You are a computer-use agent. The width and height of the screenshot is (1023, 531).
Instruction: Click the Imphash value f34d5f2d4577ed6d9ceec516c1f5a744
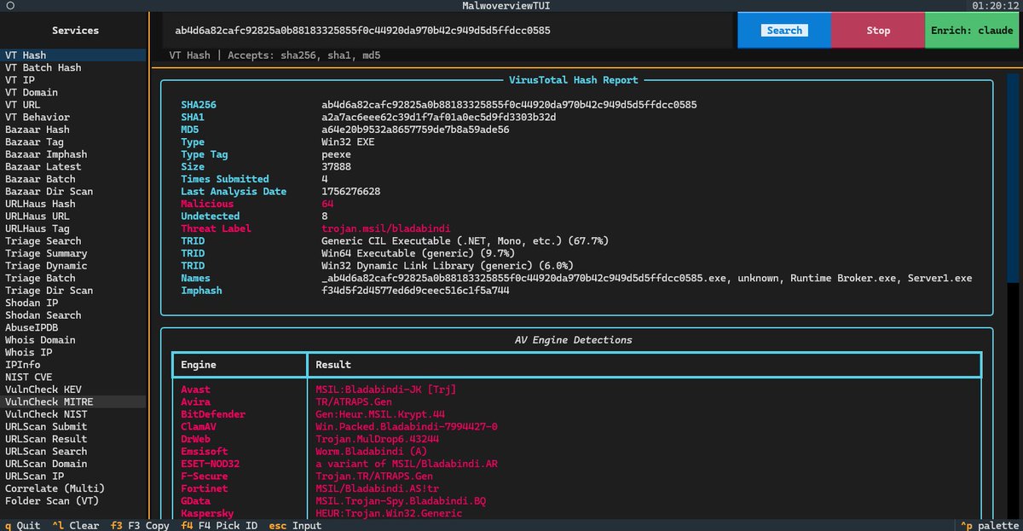tap(415, 290)
